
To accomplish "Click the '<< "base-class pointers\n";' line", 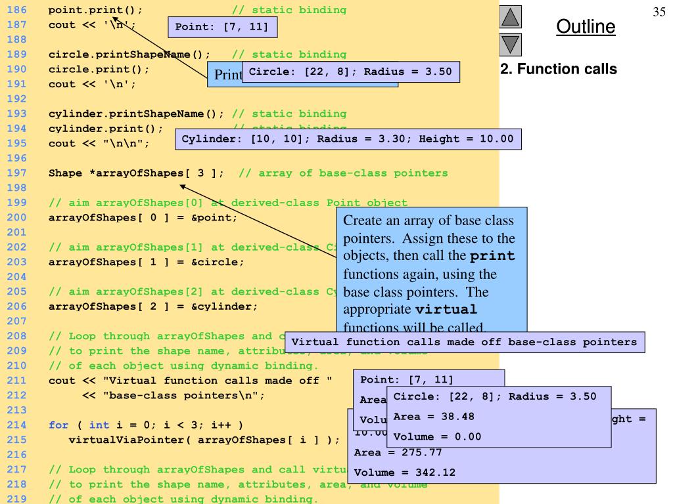I will [174, 395].
